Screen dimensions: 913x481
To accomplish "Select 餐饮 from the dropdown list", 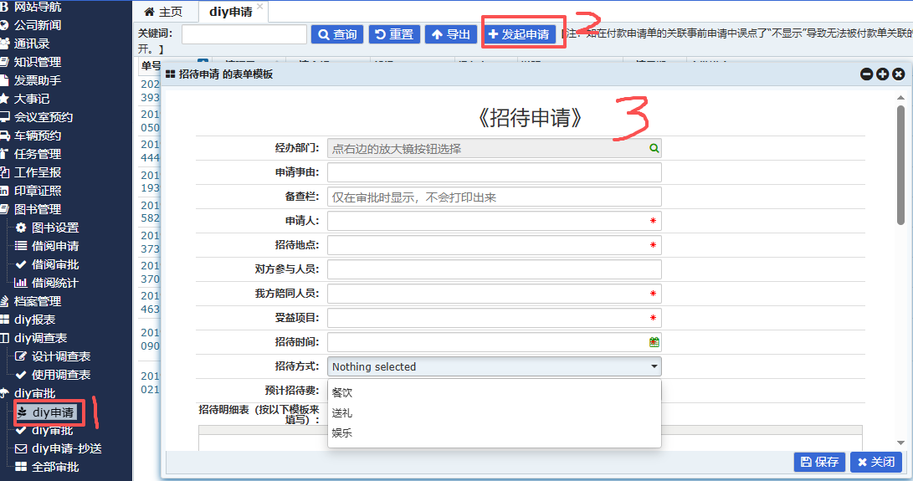I will coord(342,392).
